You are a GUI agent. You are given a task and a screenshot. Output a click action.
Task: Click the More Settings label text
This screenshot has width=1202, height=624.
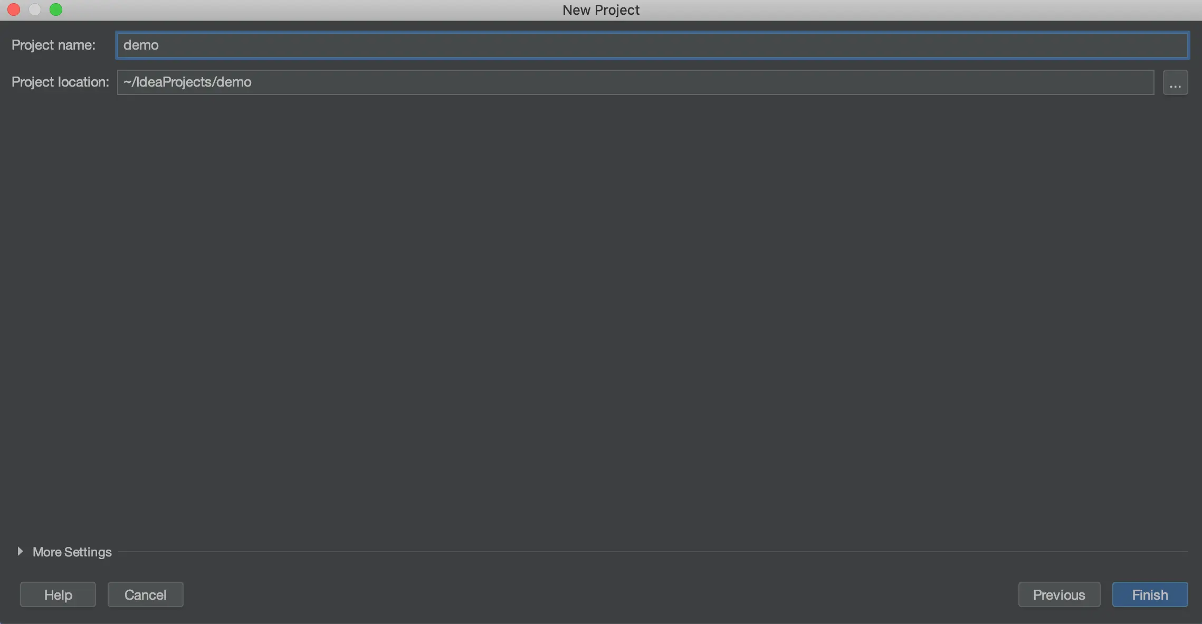[72, 552]
